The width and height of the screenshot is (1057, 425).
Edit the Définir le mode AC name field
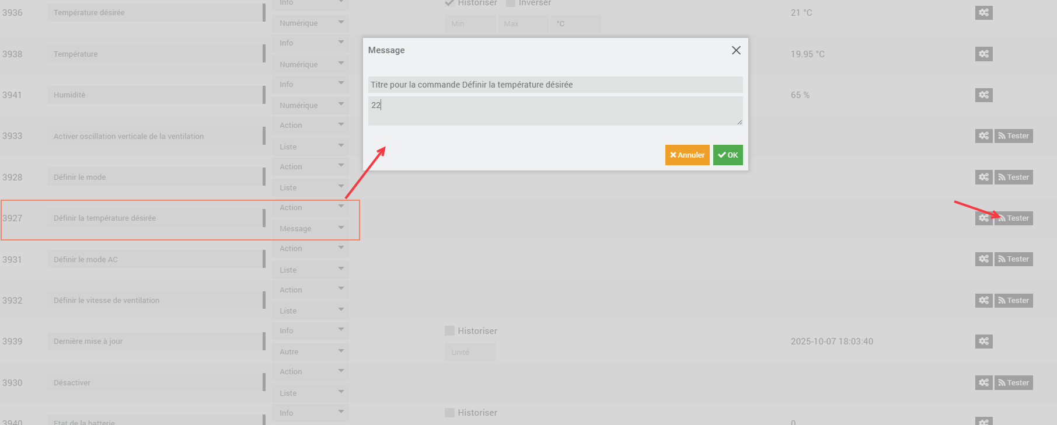(156, 259)
